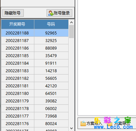Click number cell 80024

click(x=51, y=123)
